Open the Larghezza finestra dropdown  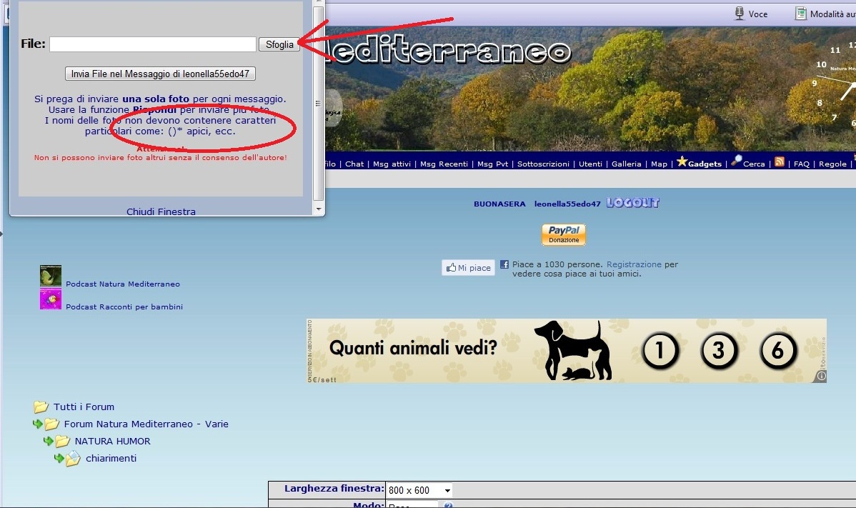(x=419, y=490)
